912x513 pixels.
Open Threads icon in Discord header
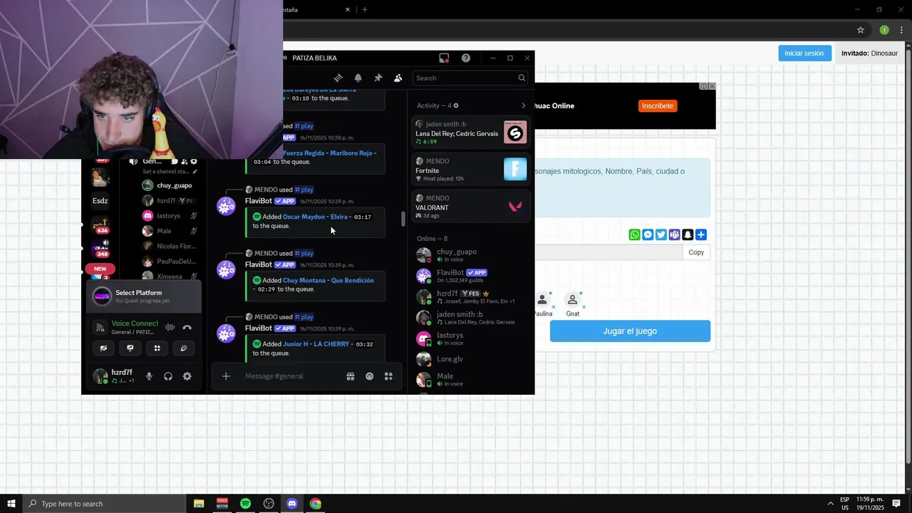(x=338, y=78)
